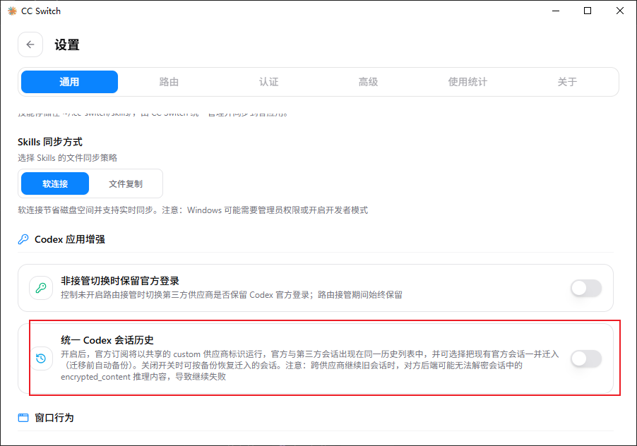Image resolution: width=637 pixels, height=446 pixels.
Task: Minimize the CC Switch window
Action: click(x=556, y=11)
